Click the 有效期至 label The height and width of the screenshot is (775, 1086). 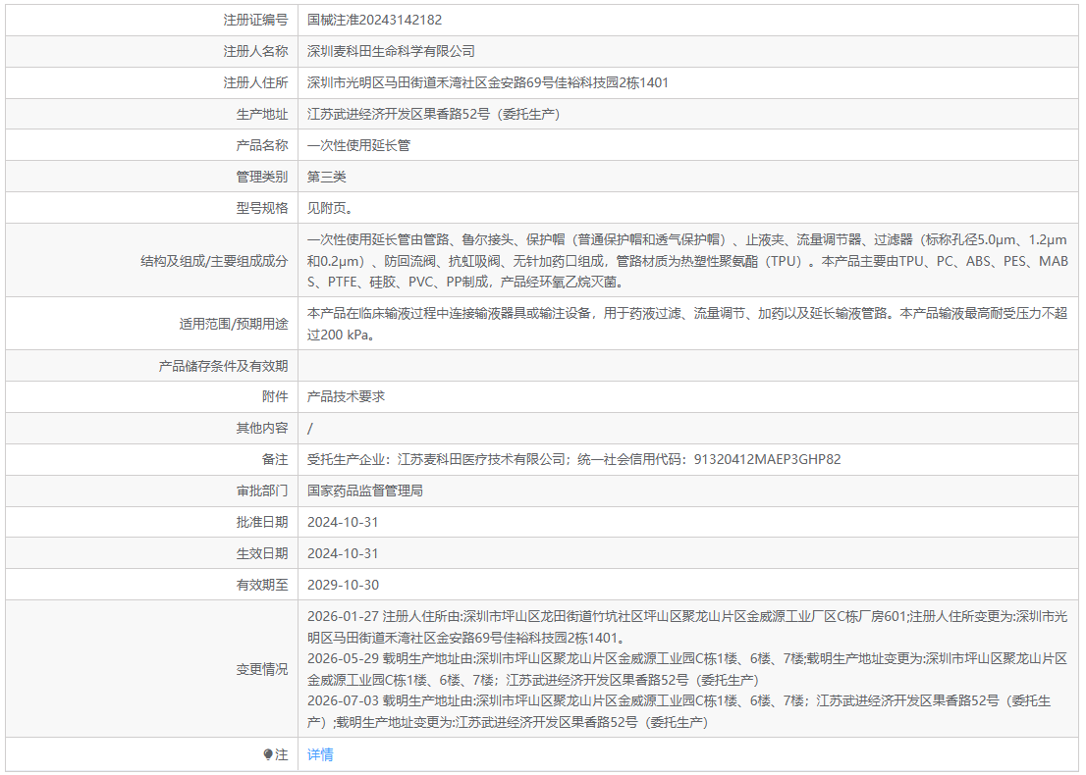(262, 585)
